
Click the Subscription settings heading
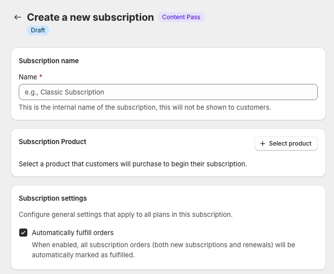[53, 198]
